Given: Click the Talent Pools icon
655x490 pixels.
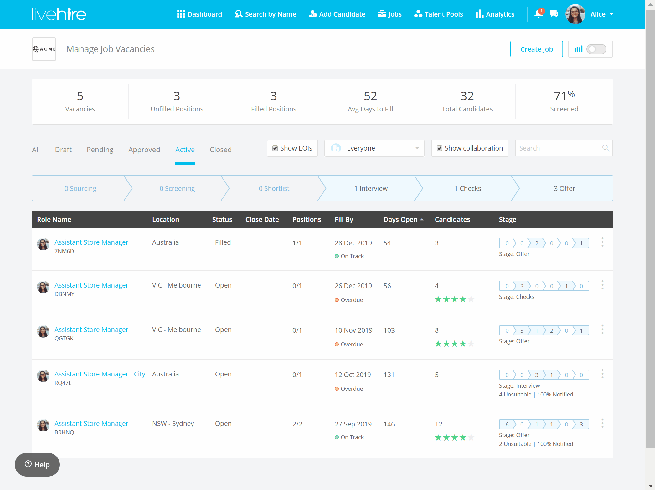Looking at the screenshot, I should [x=418, y=14].
